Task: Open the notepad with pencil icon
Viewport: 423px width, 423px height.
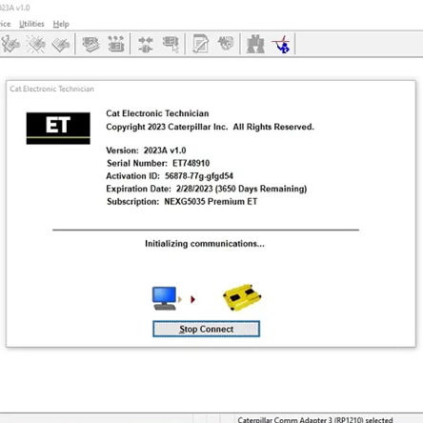Action: (201, 44)
